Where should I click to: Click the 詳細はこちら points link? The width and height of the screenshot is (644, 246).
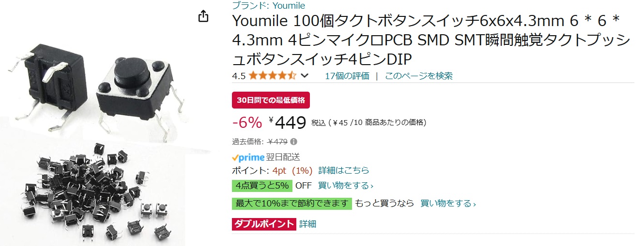coord(344,170)
